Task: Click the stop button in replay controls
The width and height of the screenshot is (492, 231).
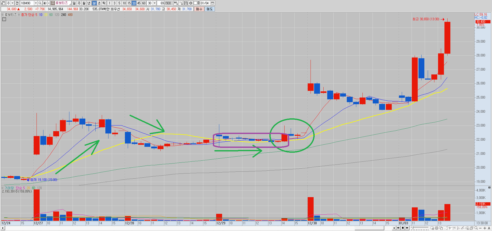Action: point(403,228)
